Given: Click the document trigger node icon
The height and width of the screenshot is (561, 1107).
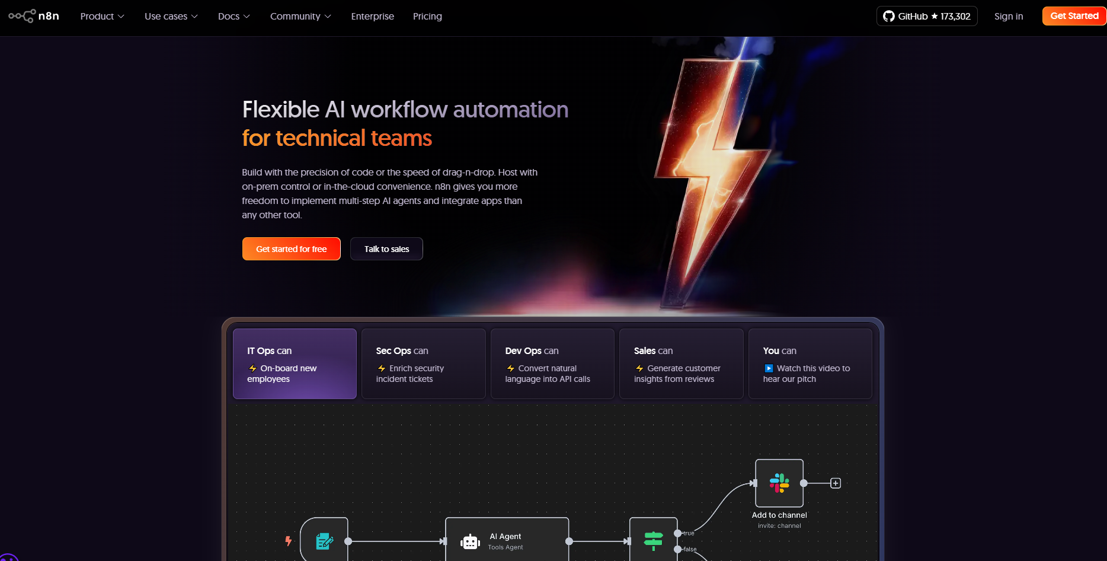Looking at the screenshot, I should [x=324, y=540].
